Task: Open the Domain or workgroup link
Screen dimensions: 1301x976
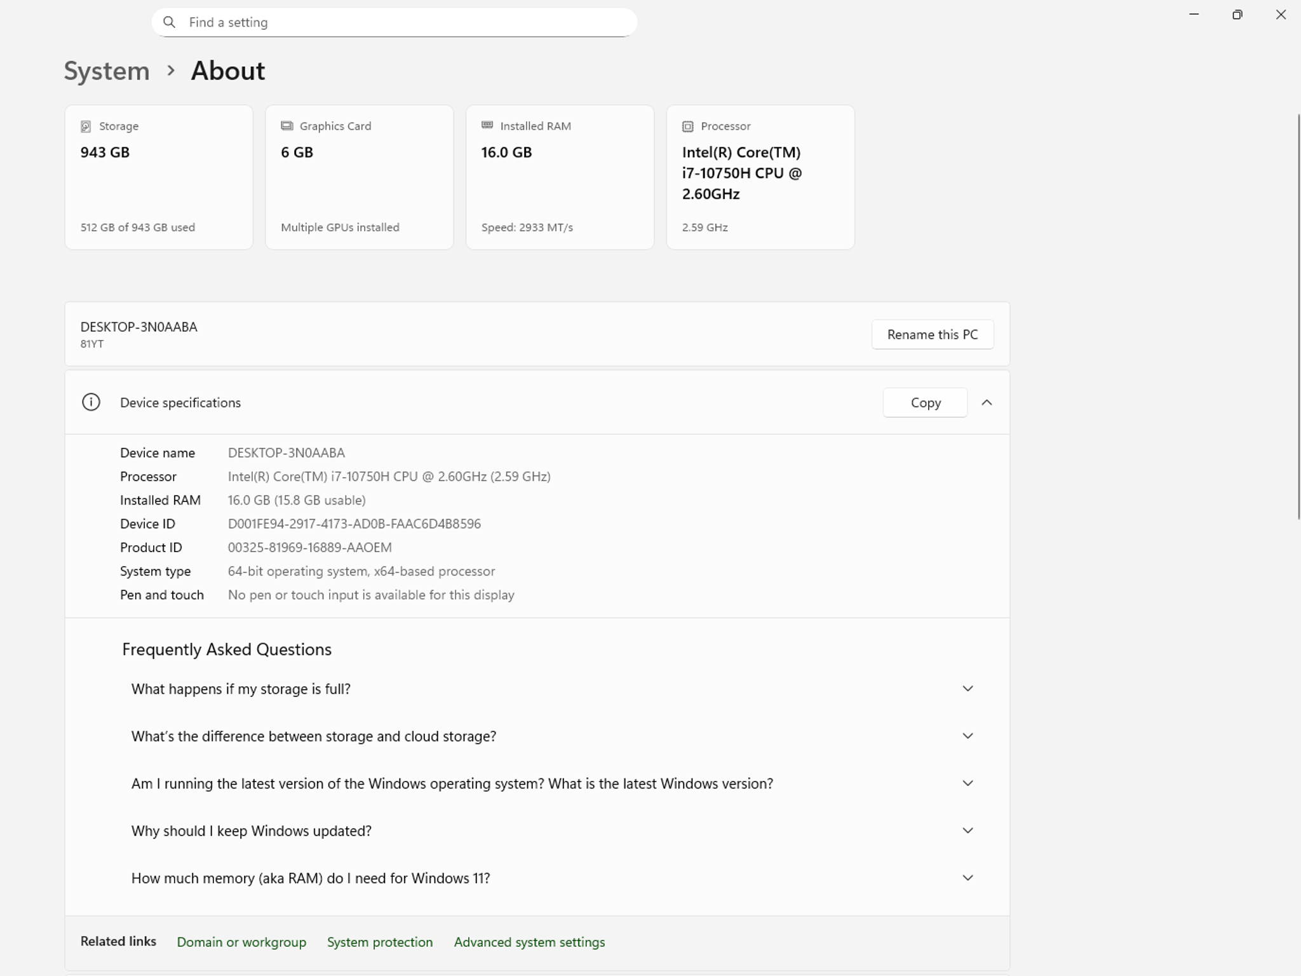Action: pyautogui.click(x=241, y=942)
